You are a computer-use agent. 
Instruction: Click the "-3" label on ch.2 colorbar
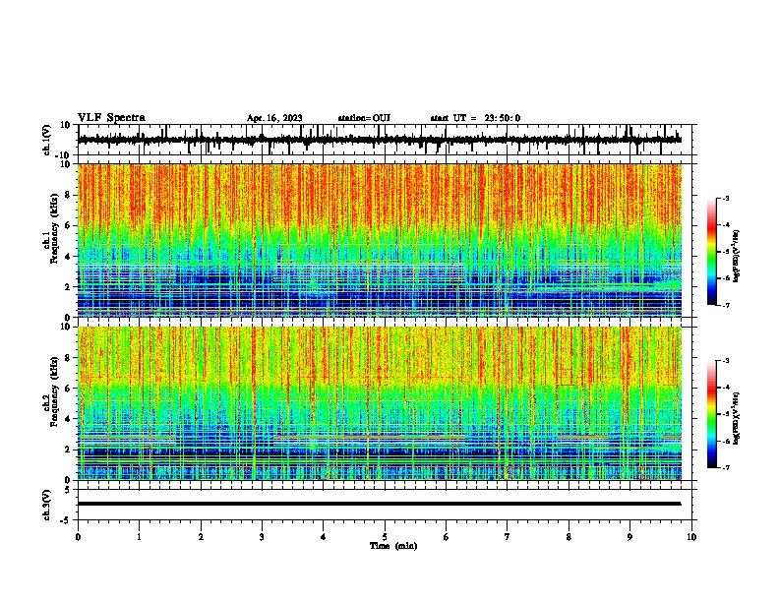tap(726, 361)
